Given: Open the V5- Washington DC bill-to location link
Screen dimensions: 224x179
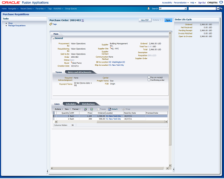Looking at the screenshot, I should pos(117,62).
